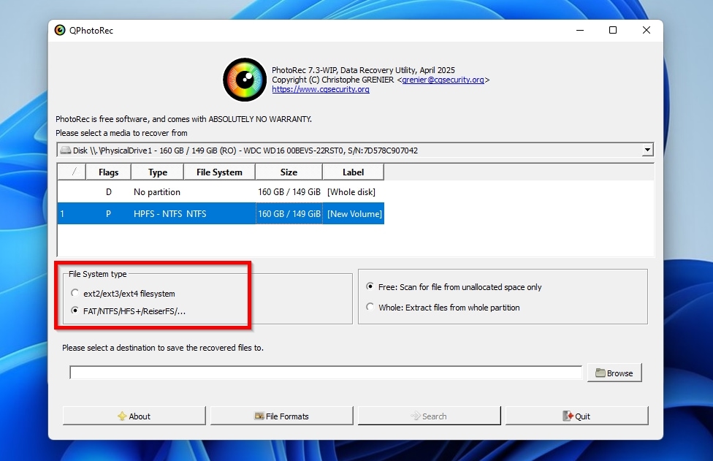Click the QPhotoRec title bar icon

pos(58,30)
